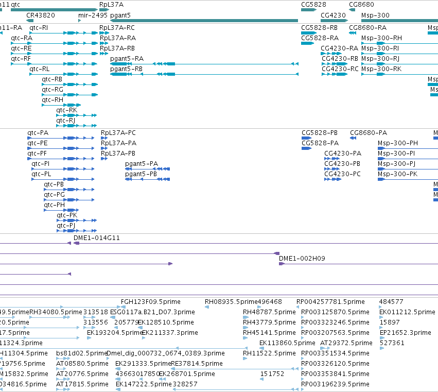
Task: Select the mir-2495 gene label
Action: coord(93,15)
